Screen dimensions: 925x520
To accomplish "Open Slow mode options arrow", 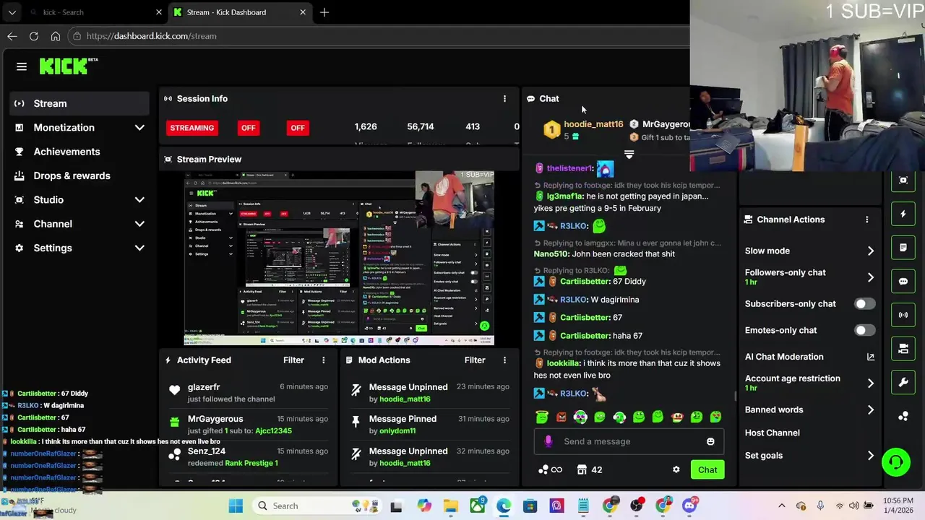I will tap(870, 251).
